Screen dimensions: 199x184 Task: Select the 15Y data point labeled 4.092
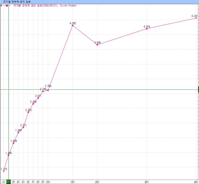(x=72, y=25)
